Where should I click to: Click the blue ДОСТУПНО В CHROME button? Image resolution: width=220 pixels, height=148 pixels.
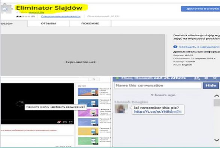point(201,9)
